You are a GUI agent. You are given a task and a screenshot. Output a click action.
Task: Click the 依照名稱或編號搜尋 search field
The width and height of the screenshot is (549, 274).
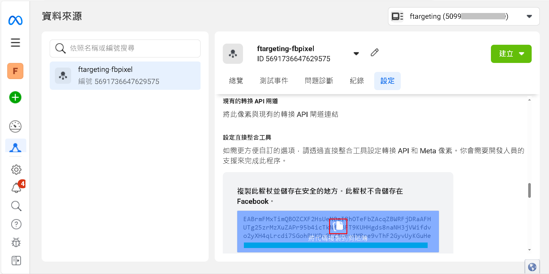[x=125, y=48]
